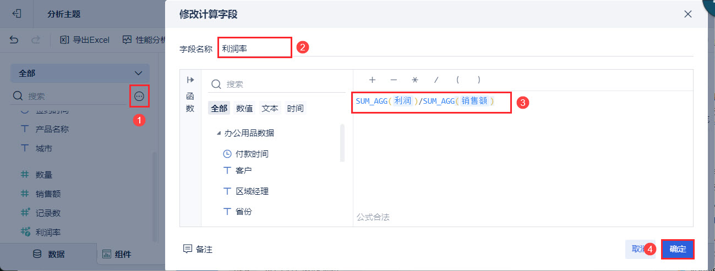Click the back arrow icon in top-left
Screen dimensions: 715x271
[x=17, y=14]
